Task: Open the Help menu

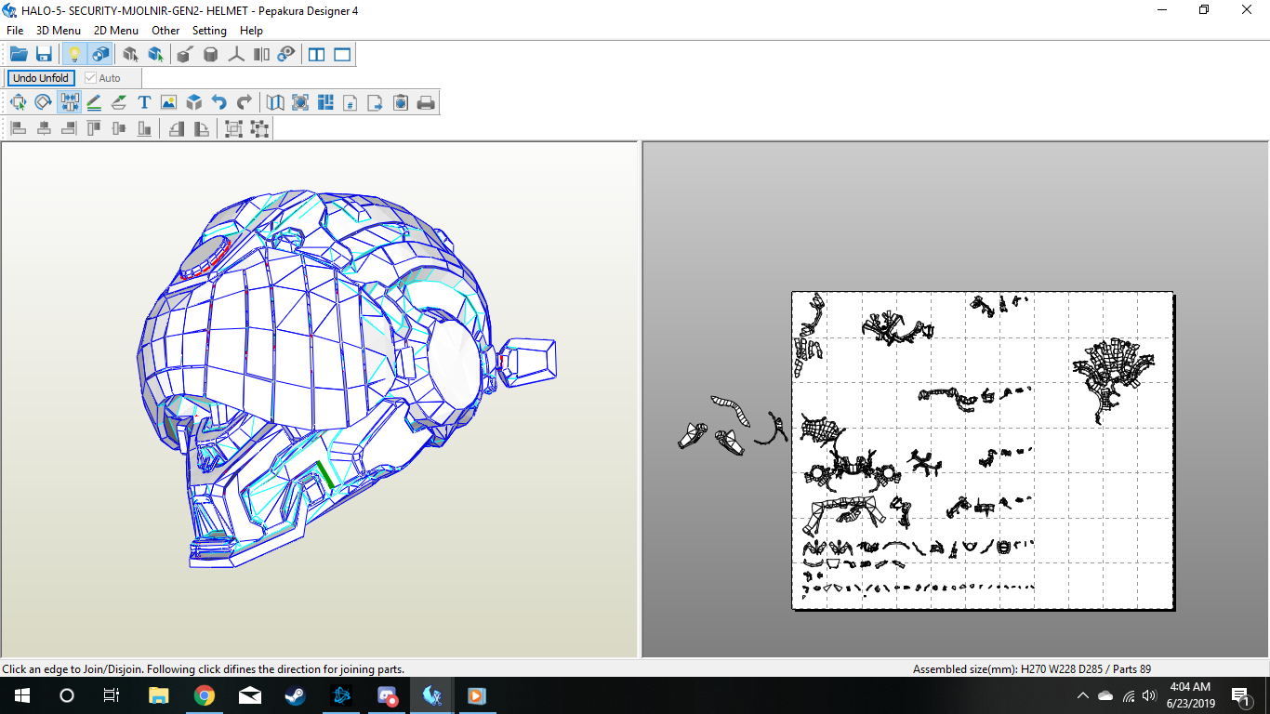Action: coord(251,31)
